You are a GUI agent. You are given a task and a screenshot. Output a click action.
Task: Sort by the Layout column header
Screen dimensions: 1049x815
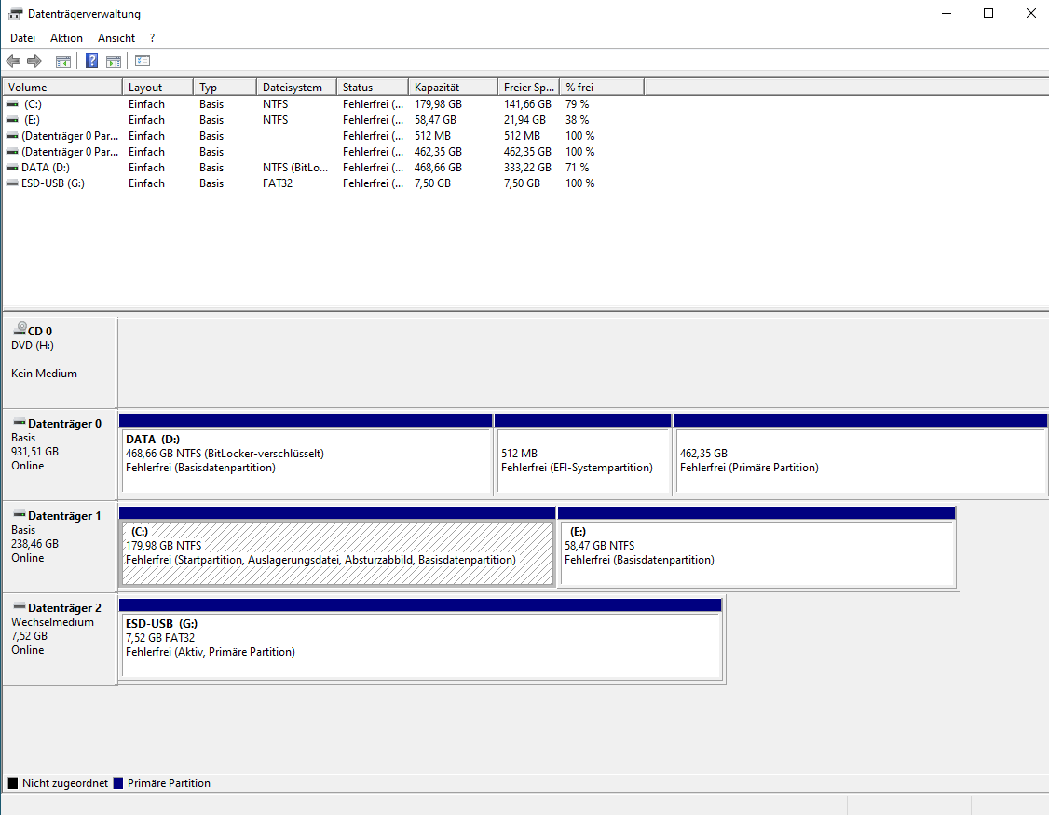(157, 87)
